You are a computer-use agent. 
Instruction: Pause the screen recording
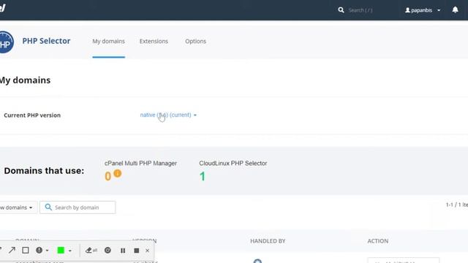pyautogui.click(x=123, y=251)
